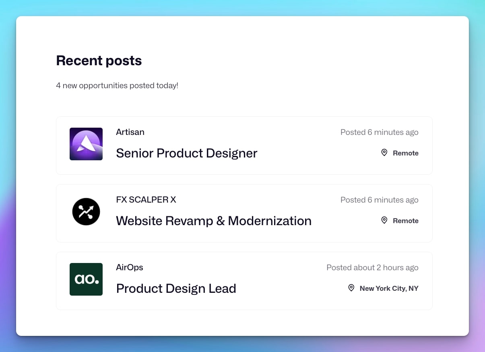Open Website Revamp & Modernization posting

(x=213, y=221)
